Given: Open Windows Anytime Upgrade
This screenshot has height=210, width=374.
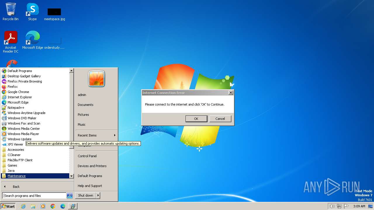Looking at the screenshot, I should [x=35, y=113].
